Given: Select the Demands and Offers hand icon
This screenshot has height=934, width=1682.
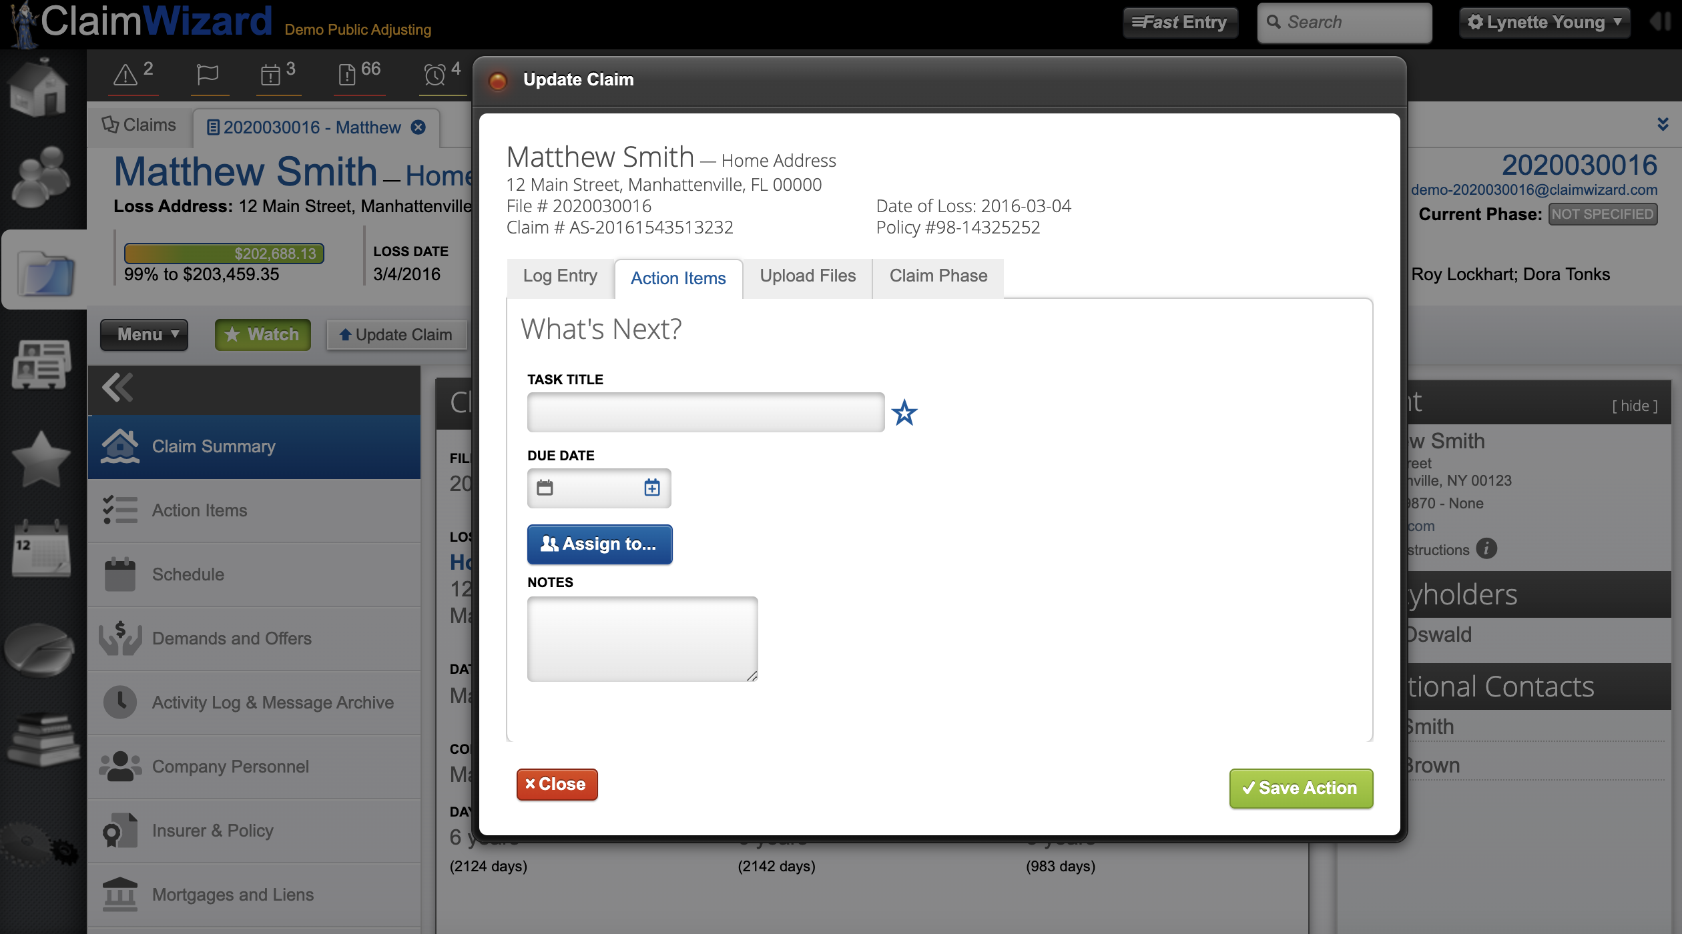Looking at the screenshot, I should [x=120, y=638].
